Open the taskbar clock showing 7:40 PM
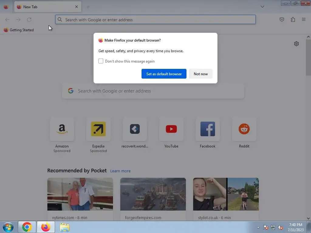Screen dimensions: 311x233 click(296, 227)
